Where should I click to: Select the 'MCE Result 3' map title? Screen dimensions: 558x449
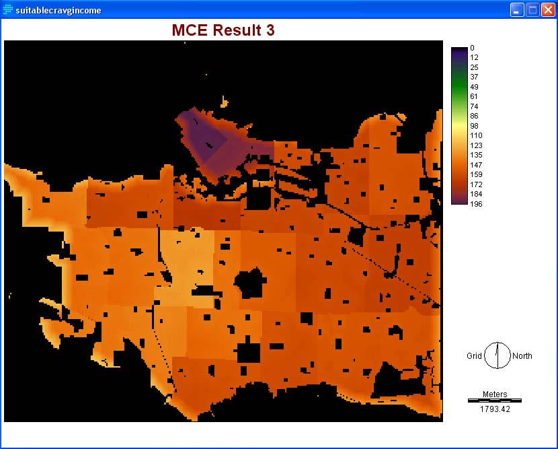tap(223, 30)
